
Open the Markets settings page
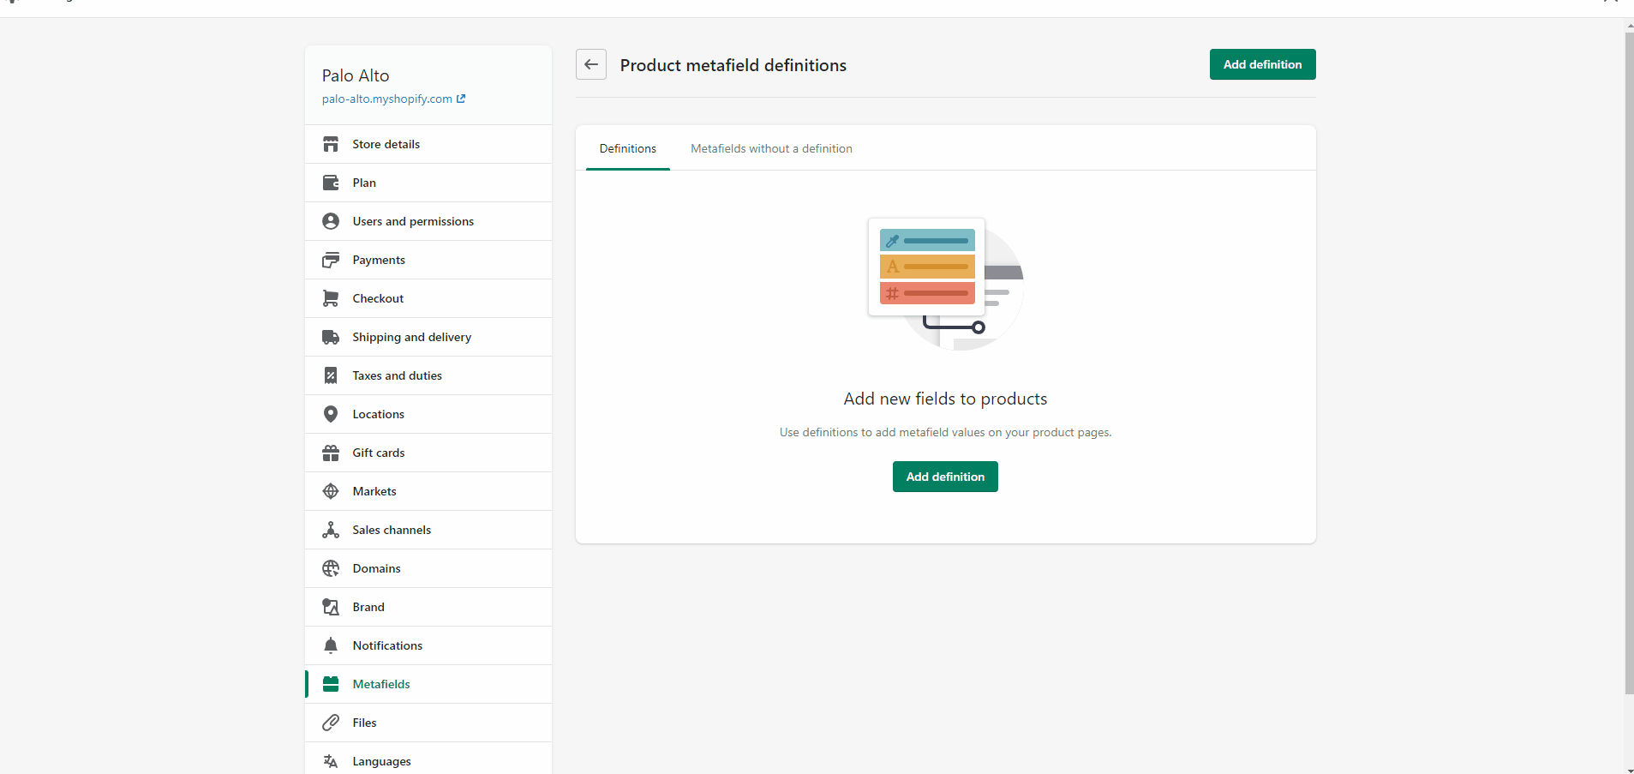[x=374, y=491]
